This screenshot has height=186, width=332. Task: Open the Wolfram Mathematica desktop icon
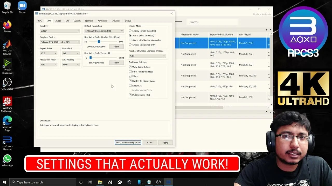pyautogui.click(x=7, y=105)
